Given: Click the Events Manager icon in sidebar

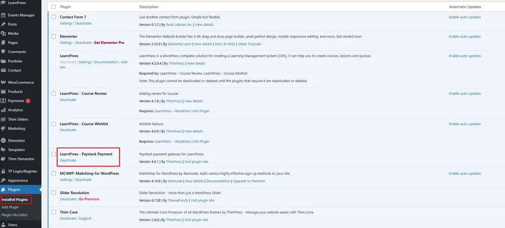Looking at the screenshot, I should pyautogui.click(x=3, y=15).
